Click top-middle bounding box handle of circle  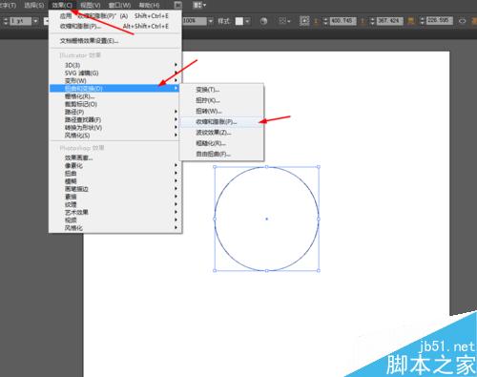[266, 167]
